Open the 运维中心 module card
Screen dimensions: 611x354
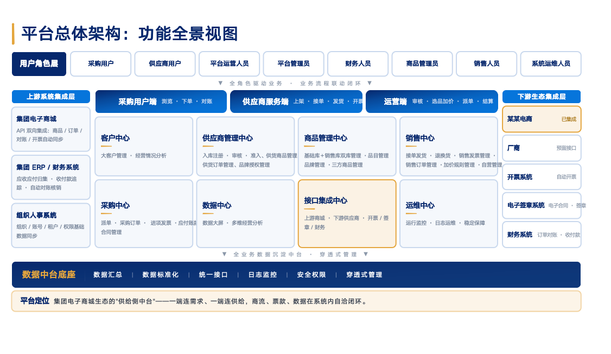pos(449,213)
